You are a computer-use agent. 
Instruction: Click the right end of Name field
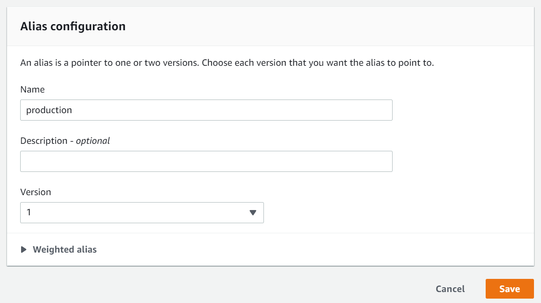coord(382,110)
